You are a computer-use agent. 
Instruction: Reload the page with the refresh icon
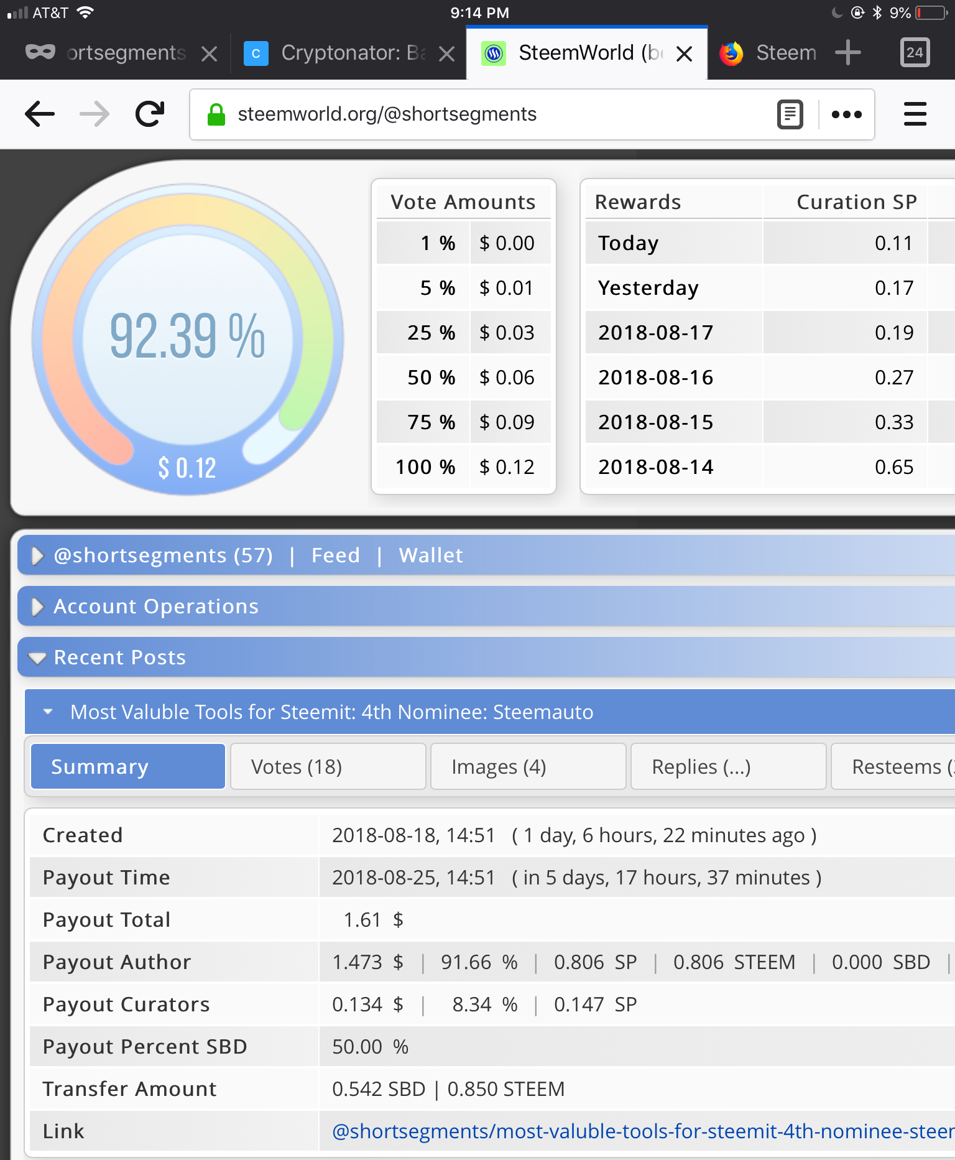click(x=150, y=114)
